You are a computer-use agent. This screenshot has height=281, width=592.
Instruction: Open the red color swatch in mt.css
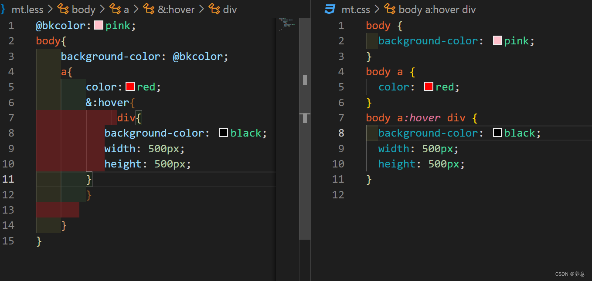(429, 87)
